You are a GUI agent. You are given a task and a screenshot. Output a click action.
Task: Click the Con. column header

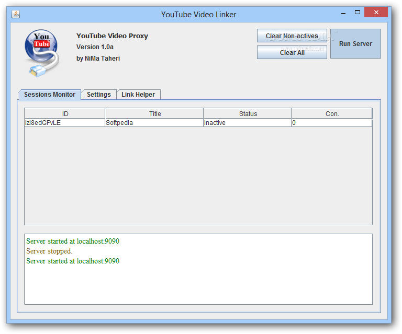pos(332,113)
